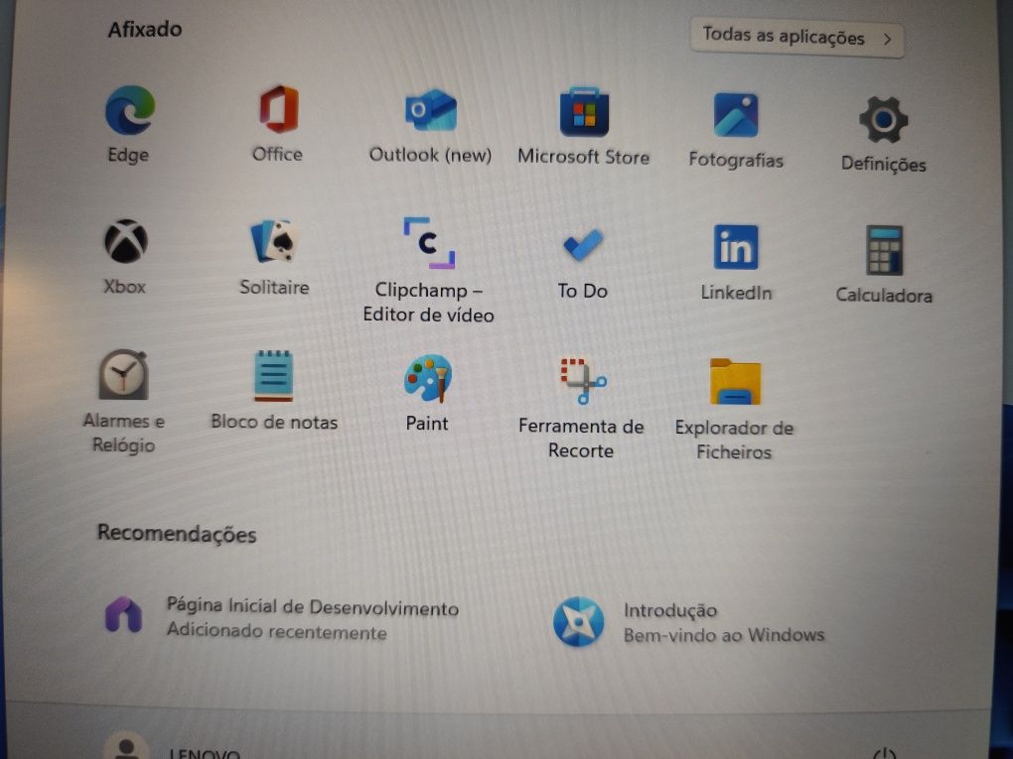Launch the Calculadora app

coord(885,250)
